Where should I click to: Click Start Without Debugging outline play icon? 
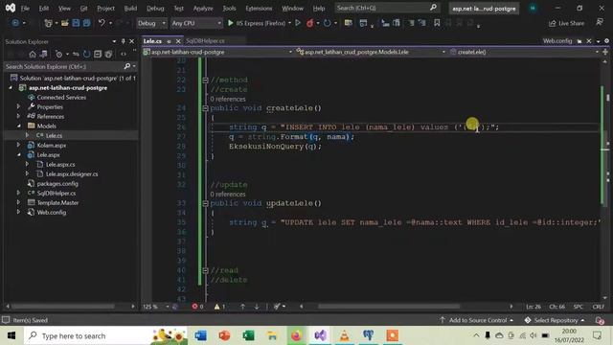[298, 23]
